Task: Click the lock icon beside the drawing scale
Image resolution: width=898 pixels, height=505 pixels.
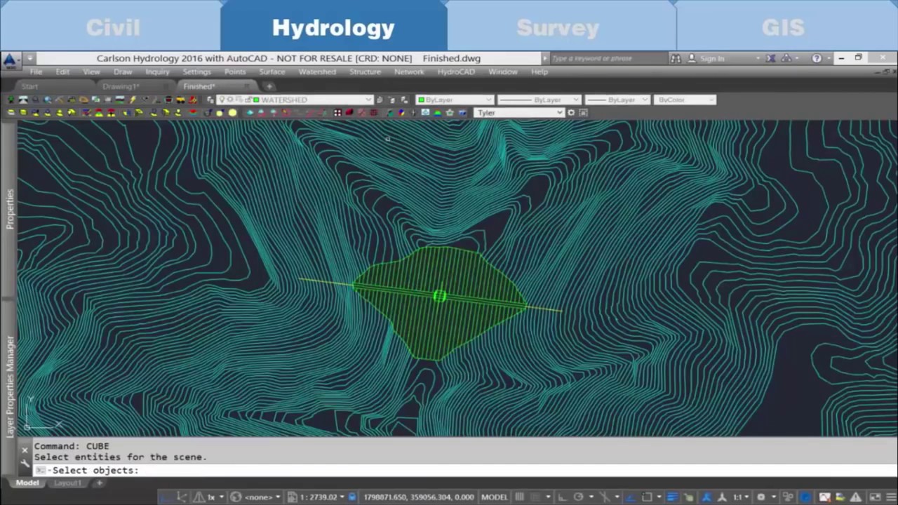Action: (352, 497)
